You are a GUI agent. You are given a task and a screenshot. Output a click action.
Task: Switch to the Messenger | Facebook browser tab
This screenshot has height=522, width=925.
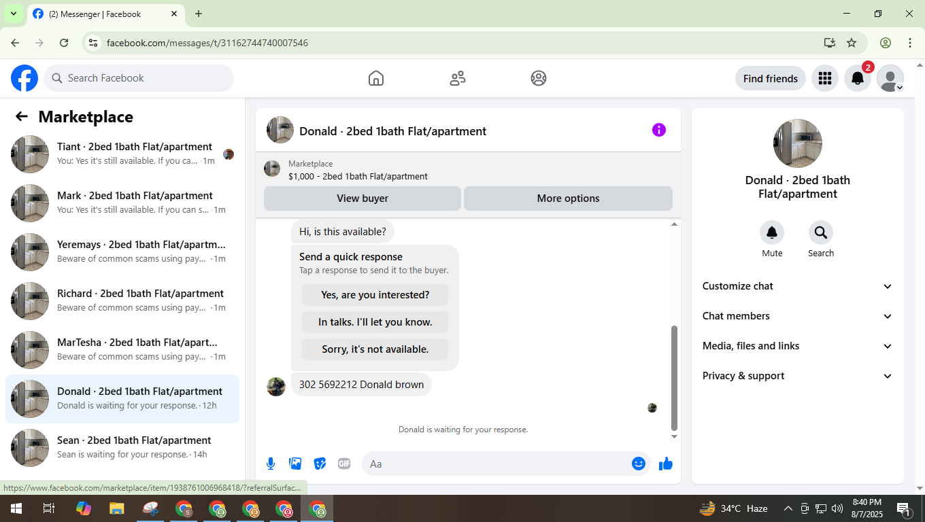click(x=105, y=14)
